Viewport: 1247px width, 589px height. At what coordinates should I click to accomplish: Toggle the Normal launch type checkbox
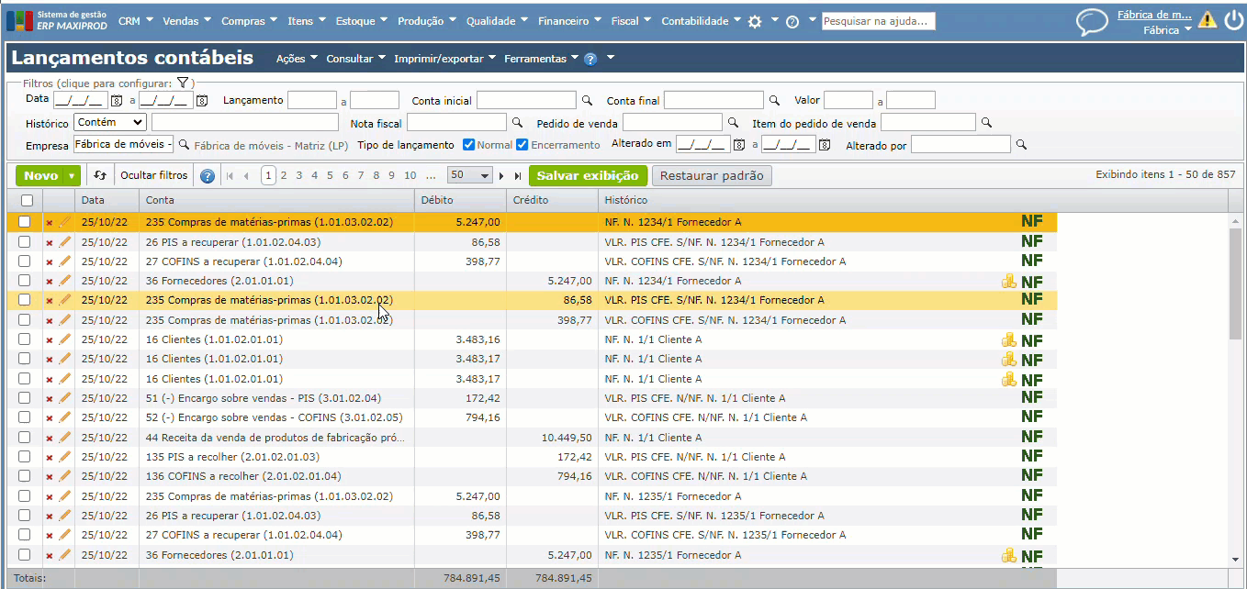pyautogui.click(x=468, y=145)
